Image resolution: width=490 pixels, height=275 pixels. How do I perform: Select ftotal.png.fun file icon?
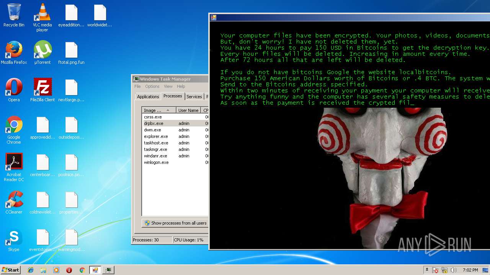(71, 53)
